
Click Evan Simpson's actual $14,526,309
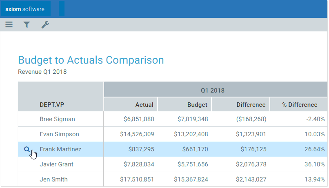point(137,134)
